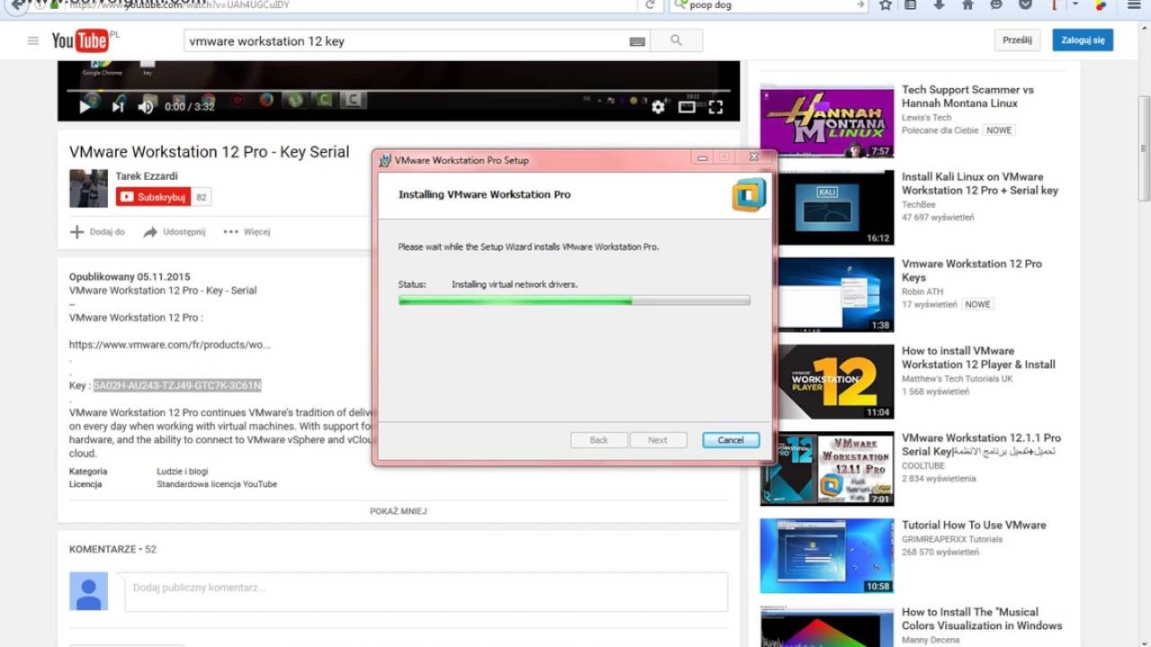Viewport: 1151px width, 647px height.
Task: Click the page vertical scrollbar
Action: click(1144, 148)
